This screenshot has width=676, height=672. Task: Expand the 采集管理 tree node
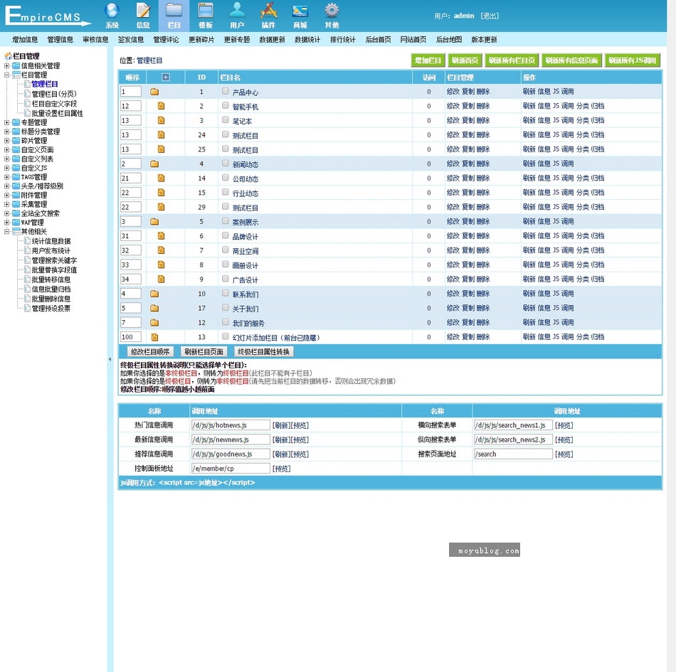pos(6,204)
